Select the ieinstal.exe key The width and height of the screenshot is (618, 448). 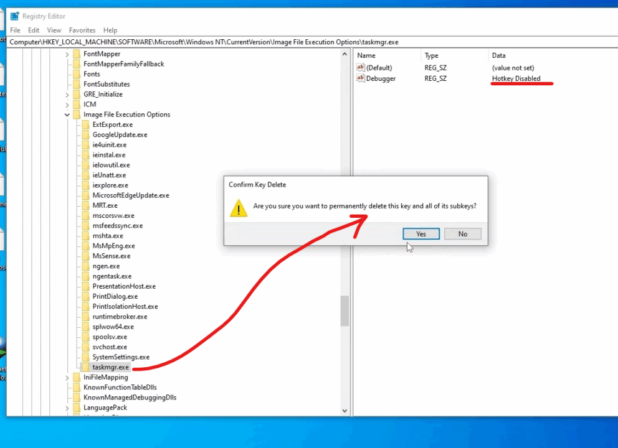(x=109, y=155)
